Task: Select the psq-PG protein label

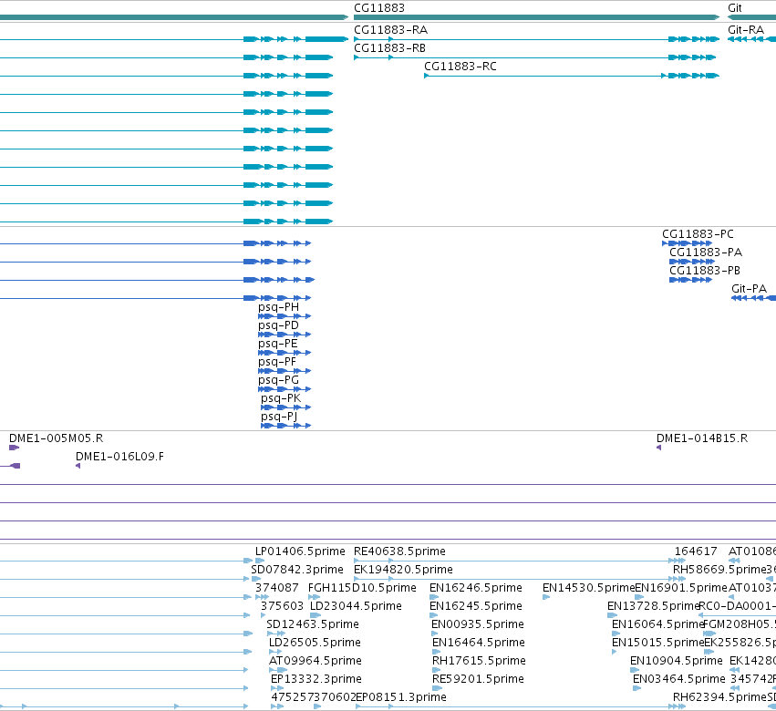Action: 279,380
